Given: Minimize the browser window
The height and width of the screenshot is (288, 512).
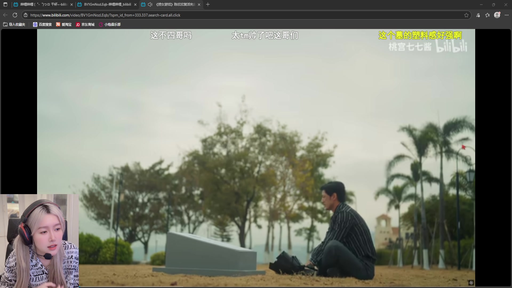Looking at the screenshot, I should [481, 5].
